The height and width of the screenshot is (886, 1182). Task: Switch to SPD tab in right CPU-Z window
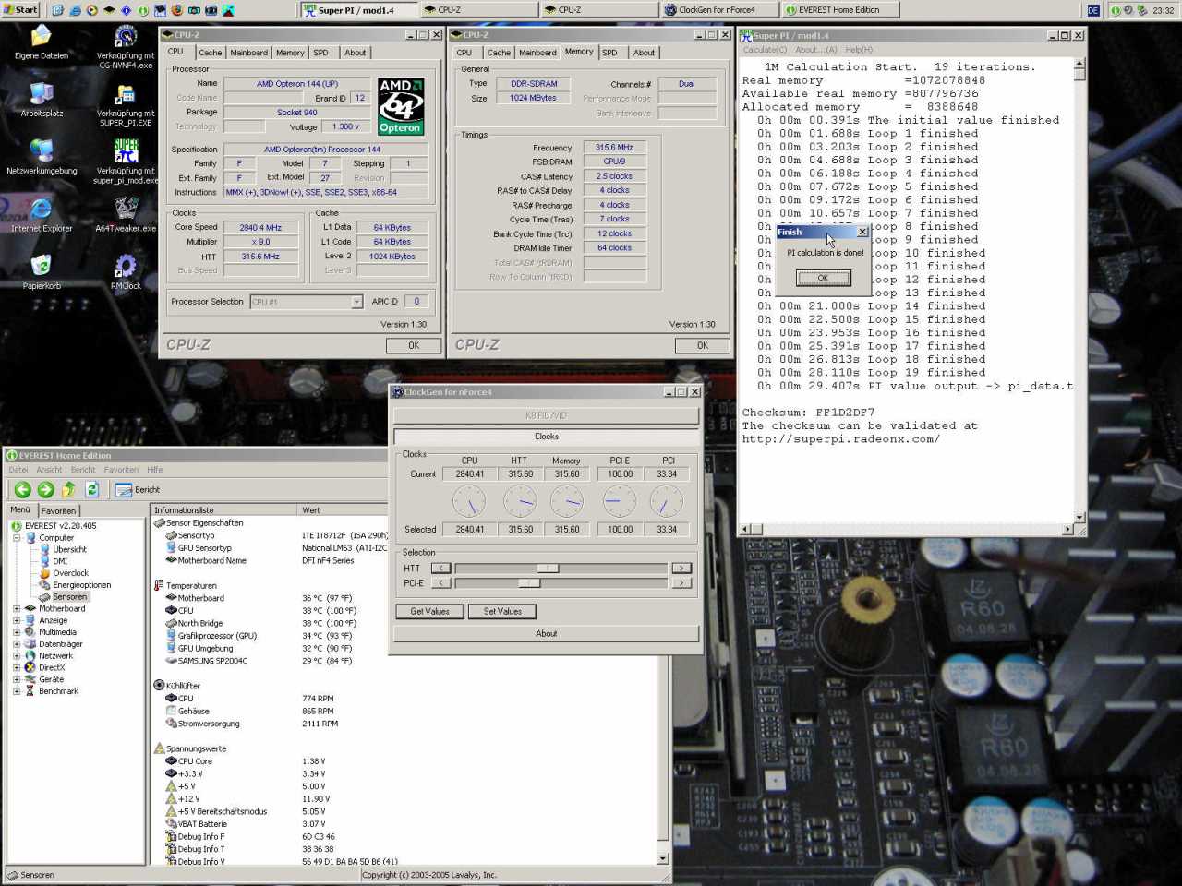pyautogui.click(x=610, y=53)
